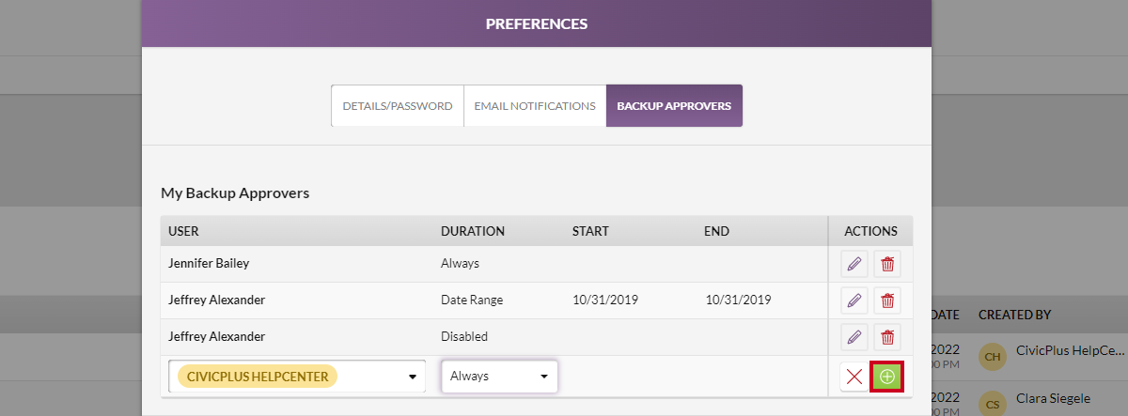Open the CIVICPLUS HELPCENTER user dropdown

pos(297,377)
